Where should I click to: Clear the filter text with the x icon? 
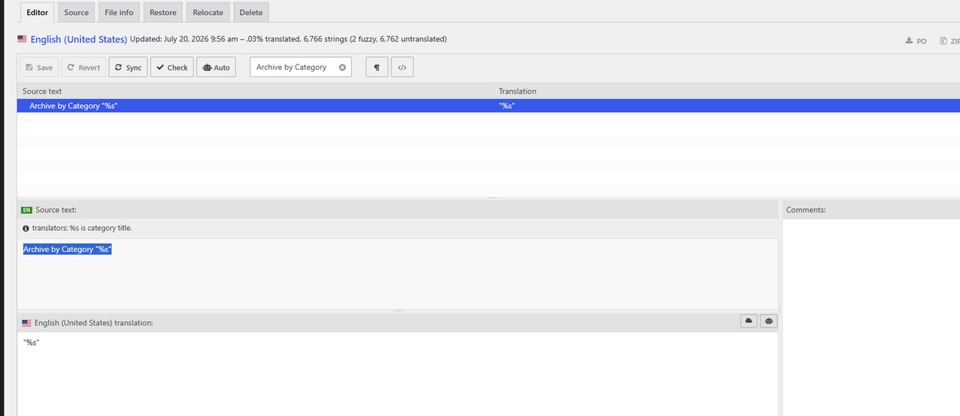pyautogui.click(x=343, y=67)
